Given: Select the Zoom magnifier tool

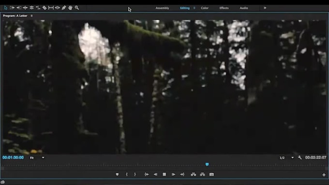Looking at the screenshot, I should tap(77, 8).
